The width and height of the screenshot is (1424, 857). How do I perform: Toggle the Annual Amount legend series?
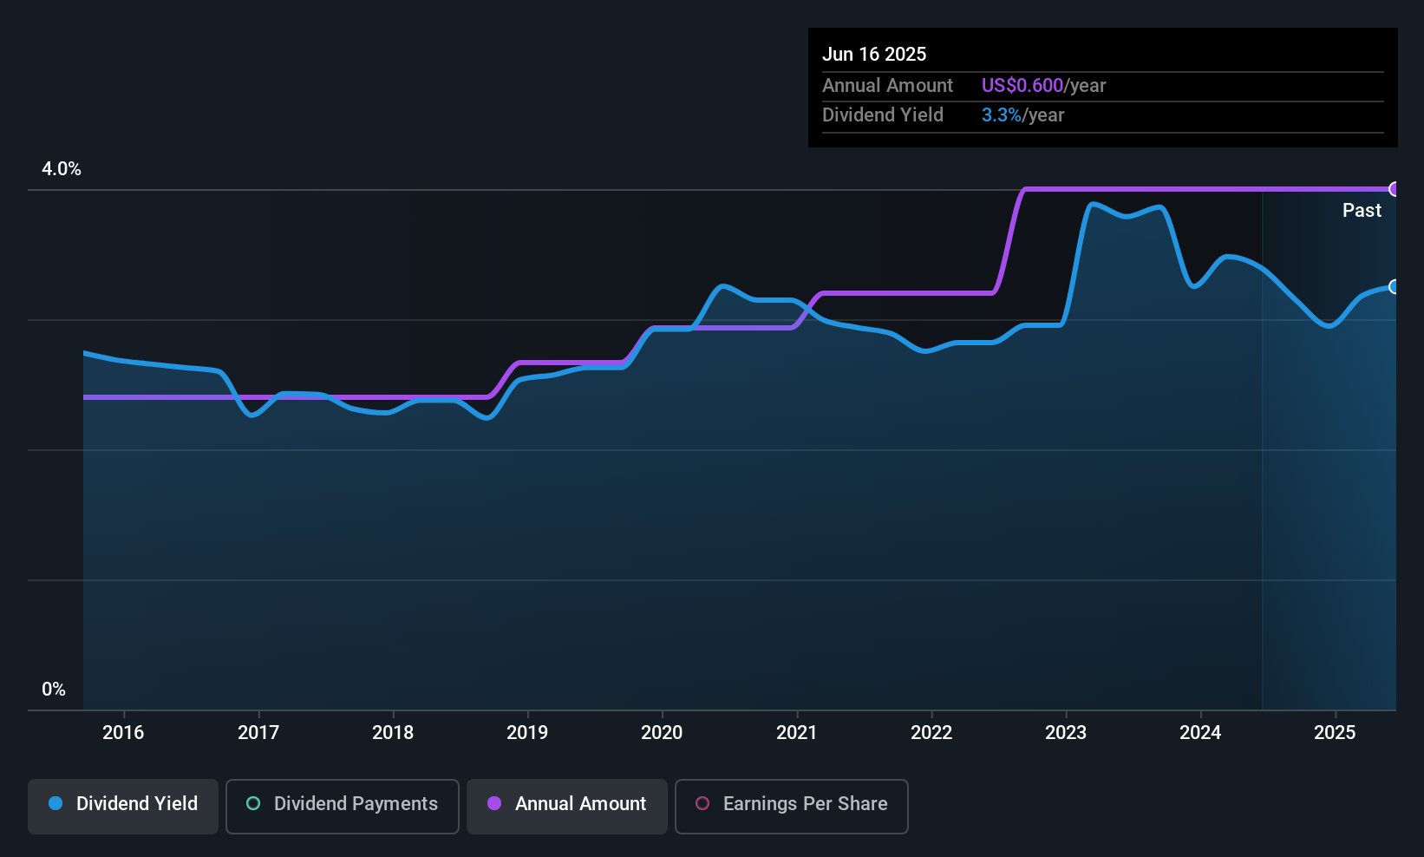(x=567, y=806)
